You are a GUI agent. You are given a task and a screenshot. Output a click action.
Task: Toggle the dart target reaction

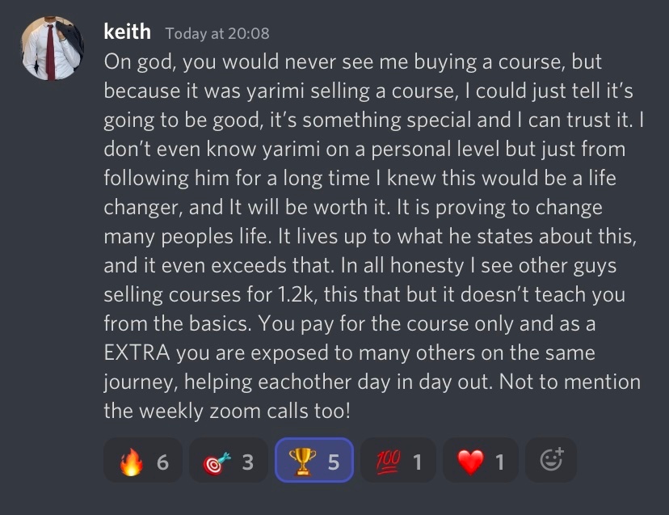(229, 461)
